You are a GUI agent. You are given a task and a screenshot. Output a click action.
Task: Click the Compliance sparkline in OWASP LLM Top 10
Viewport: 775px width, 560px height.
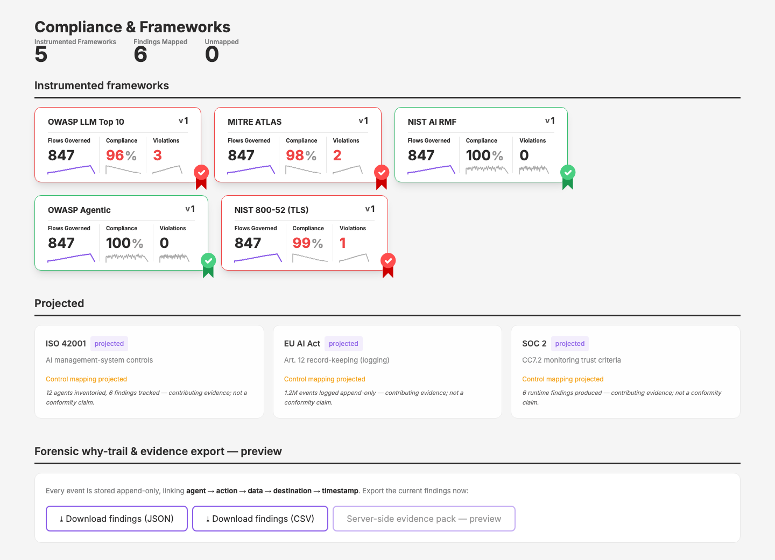pos(123,169)
